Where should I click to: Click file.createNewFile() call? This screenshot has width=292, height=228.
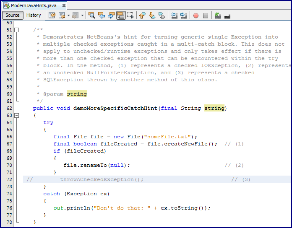pyautogui.click(x=180, y=144)
